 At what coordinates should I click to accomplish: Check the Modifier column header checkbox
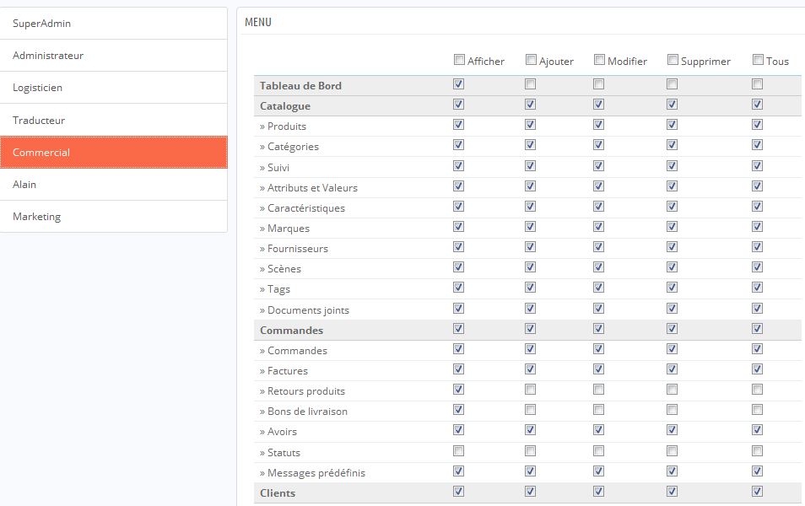[599, 60]
